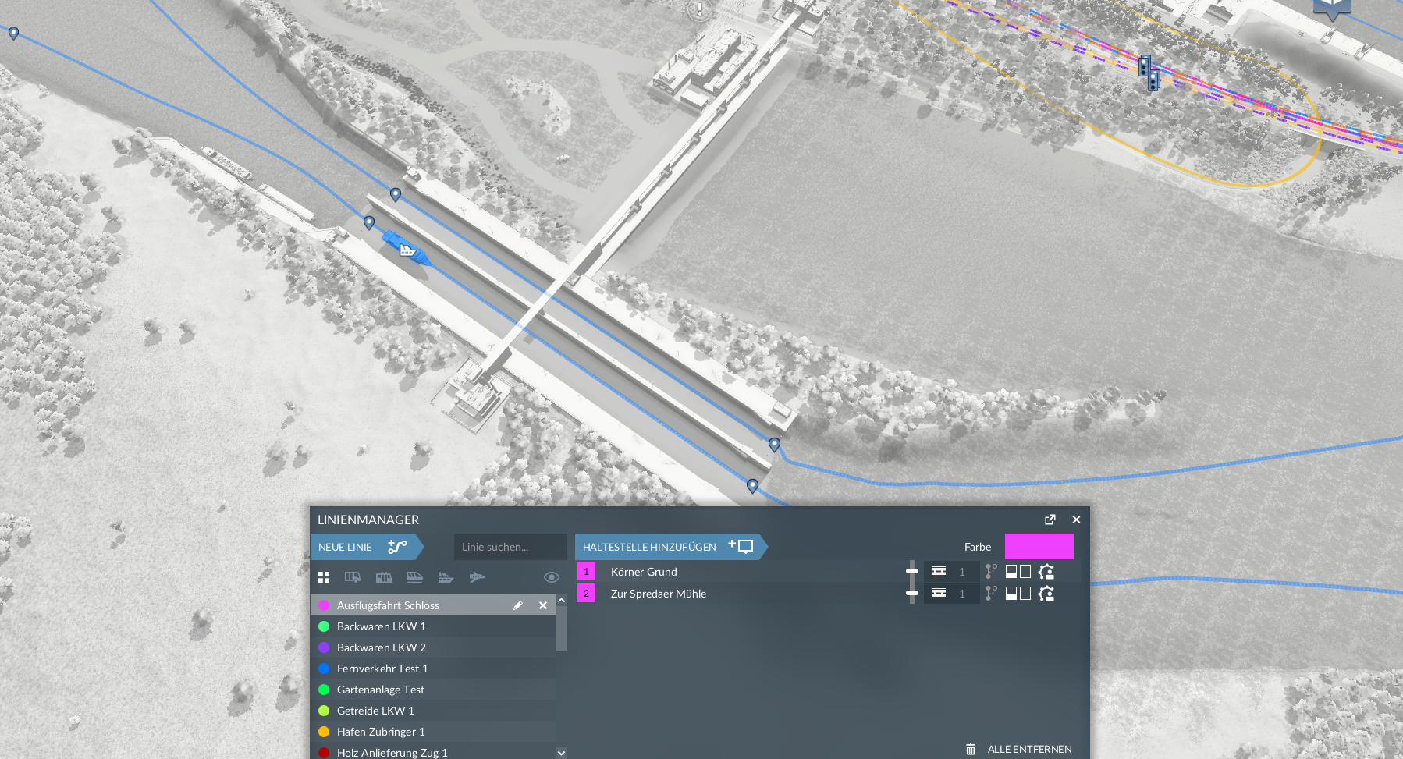Image resolution: width=1403 pixels, height=759 pixels.
Task: Open load settings for Zur Spredaer Mühle
Action: point(1046,594)
